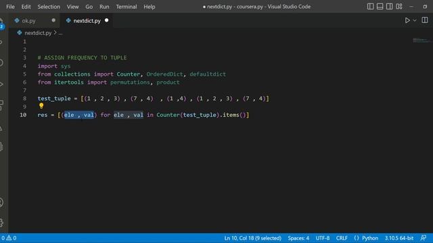Viewport: 433px width, 243px height.
Task: Toggle primary side bar layout icon
Action: pyautogui.click(x=370, y=6)
